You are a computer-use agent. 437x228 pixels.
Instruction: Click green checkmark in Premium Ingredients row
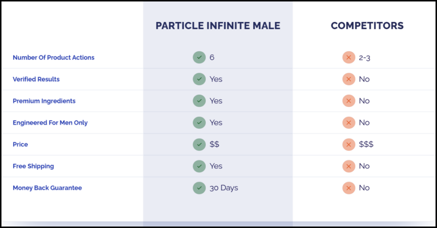(x=199, y=101)
